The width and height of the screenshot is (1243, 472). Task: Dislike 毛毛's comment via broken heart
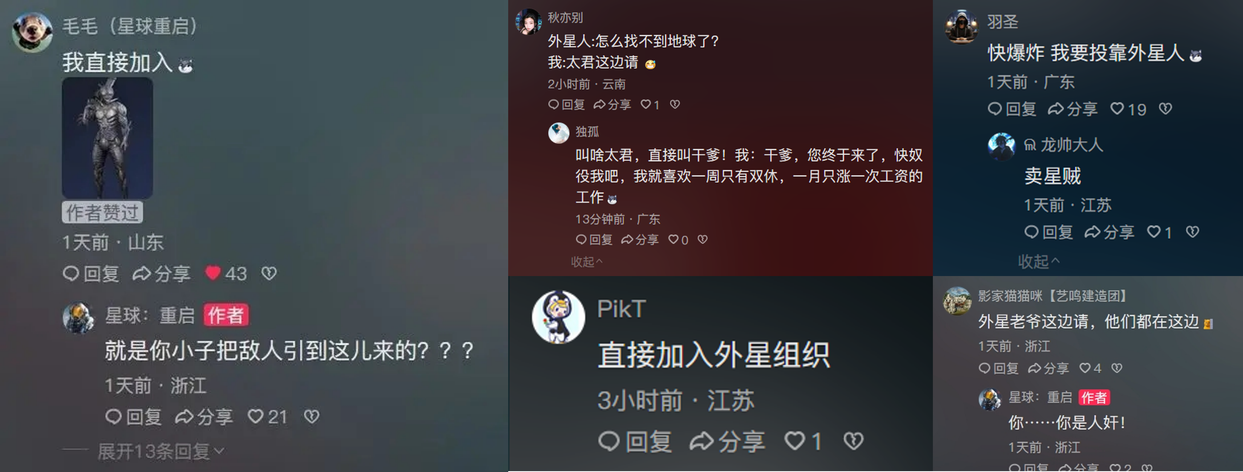(269, 273)
